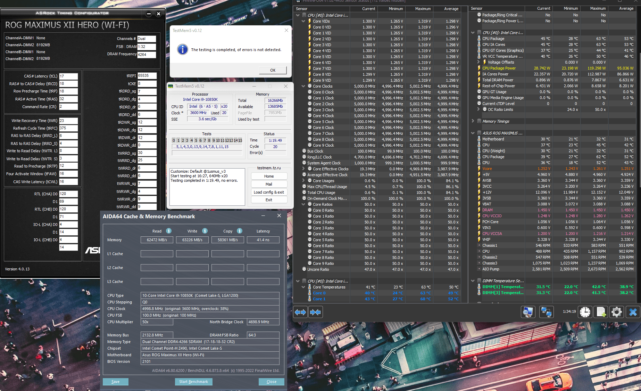Screen dimensions: 641x391
Task: Collapse the Core Temperatures group
Action: (x=303, y=287)
